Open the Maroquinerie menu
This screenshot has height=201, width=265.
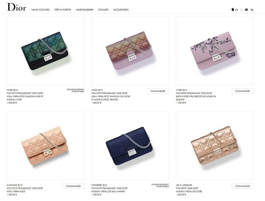pyautogui.click(x=84, y=10)
